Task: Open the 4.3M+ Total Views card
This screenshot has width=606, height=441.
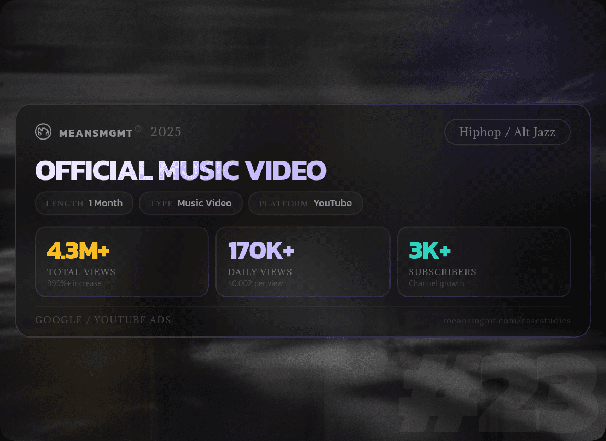Action: [x=122, y=262]
